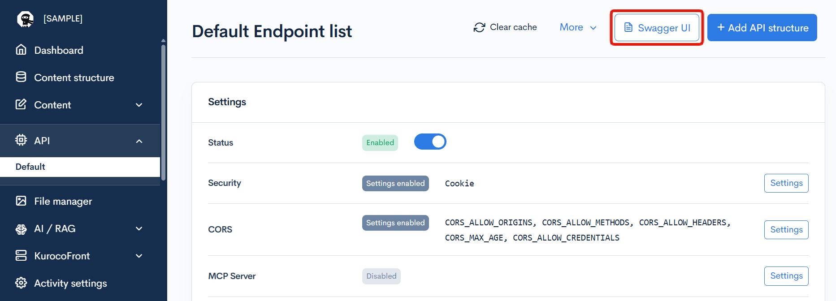Screen dimensions: 836x301
Task: Open Settings for the Security row
Action: coord(786,183)
